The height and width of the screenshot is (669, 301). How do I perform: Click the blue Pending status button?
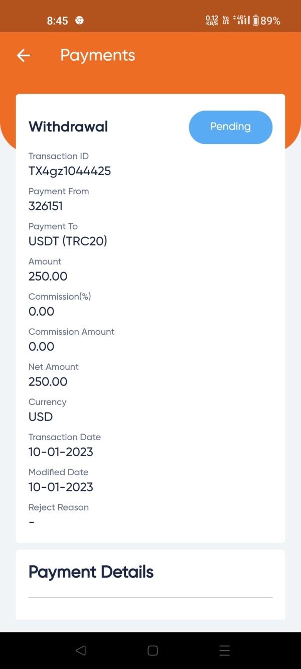click(x=230, y=127)
